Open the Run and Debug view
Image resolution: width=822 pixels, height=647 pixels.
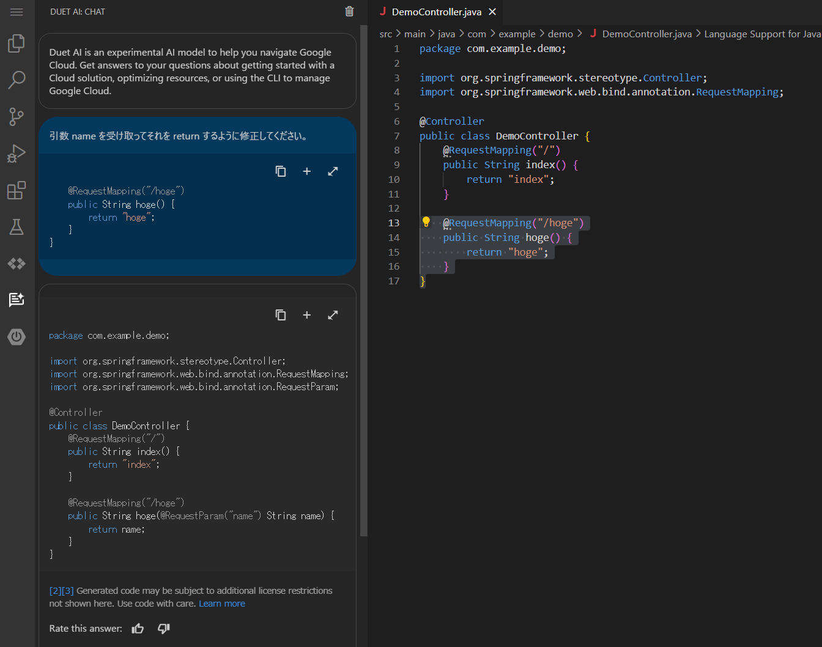click(x=17, y=153)
